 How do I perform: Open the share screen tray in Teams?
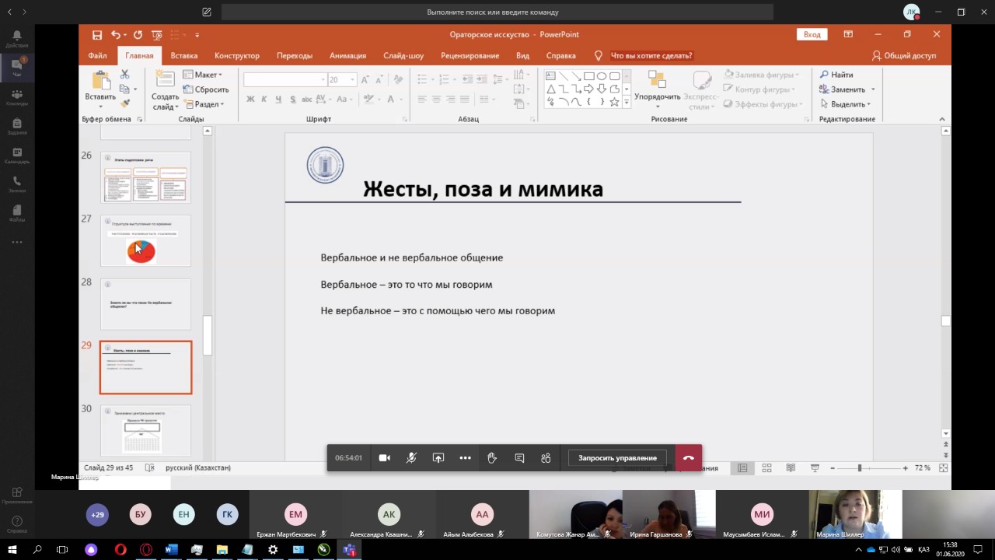click(438, 458)
